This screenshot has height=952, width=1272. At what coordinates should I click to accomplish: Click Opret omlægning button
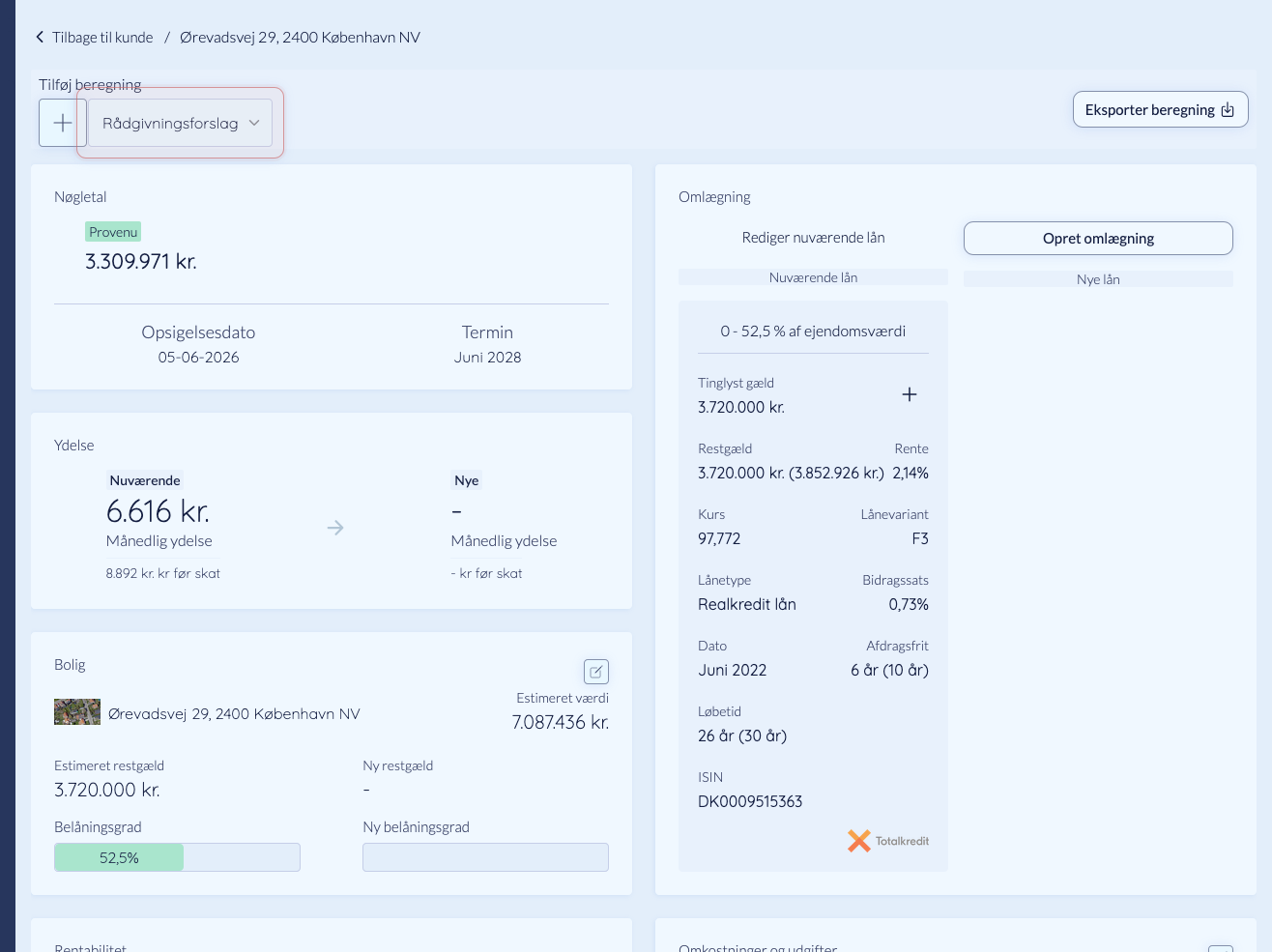point(1098,239)
